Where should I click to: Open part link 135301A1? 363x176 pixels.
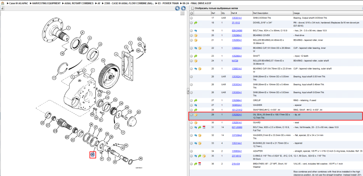[237, 18]
